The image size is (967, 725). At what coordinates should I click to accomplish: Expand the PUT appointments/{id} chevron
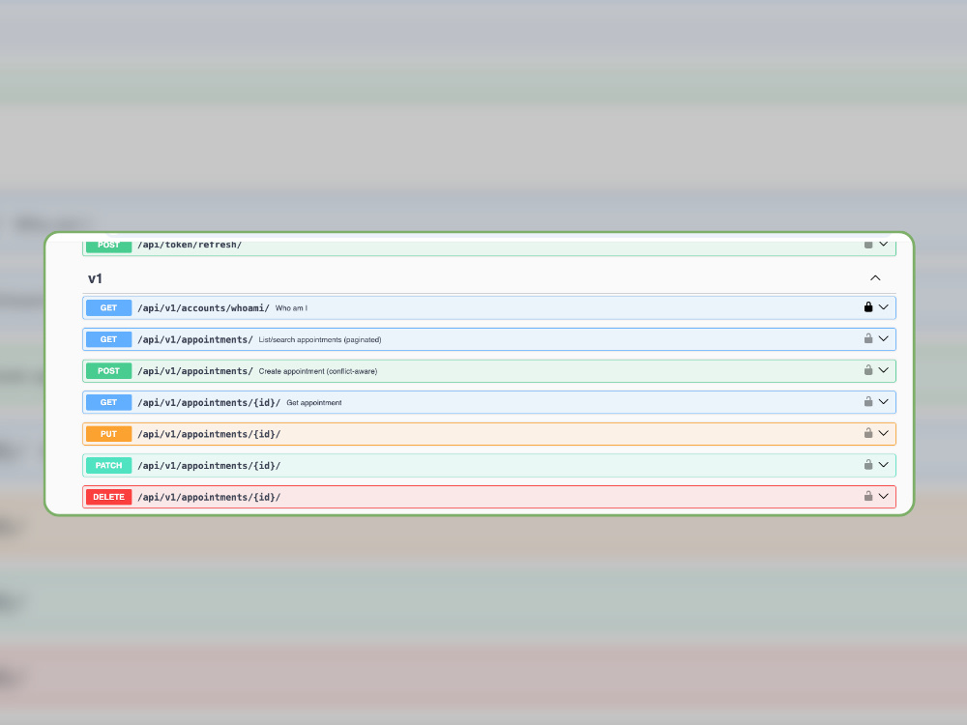coord(884,433)
